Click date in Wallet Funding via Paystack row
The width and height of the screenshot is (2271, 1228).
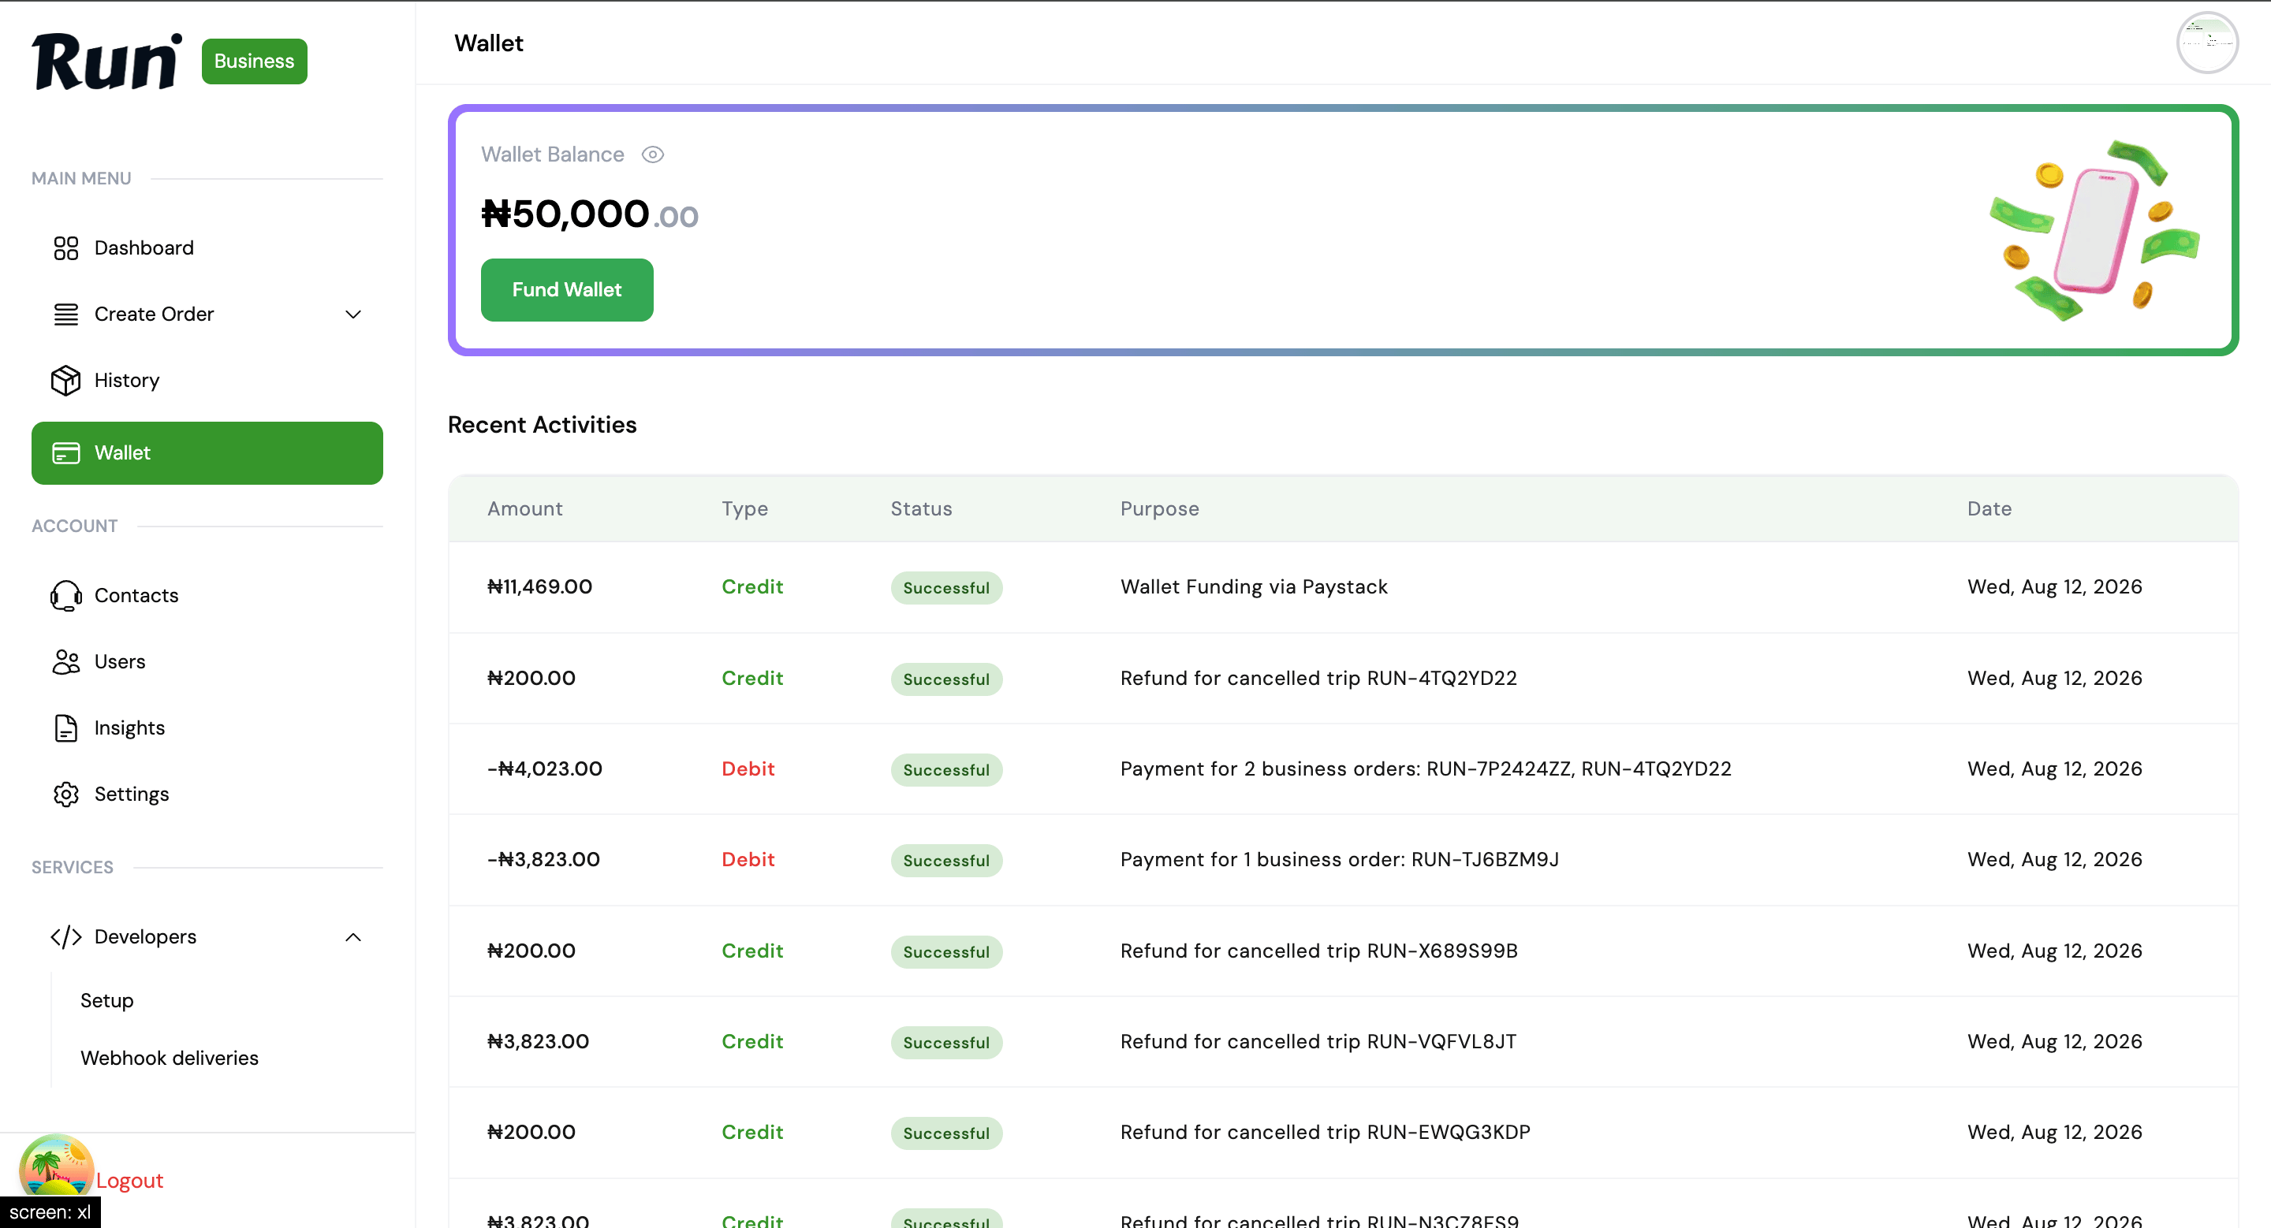point(2055,586)
